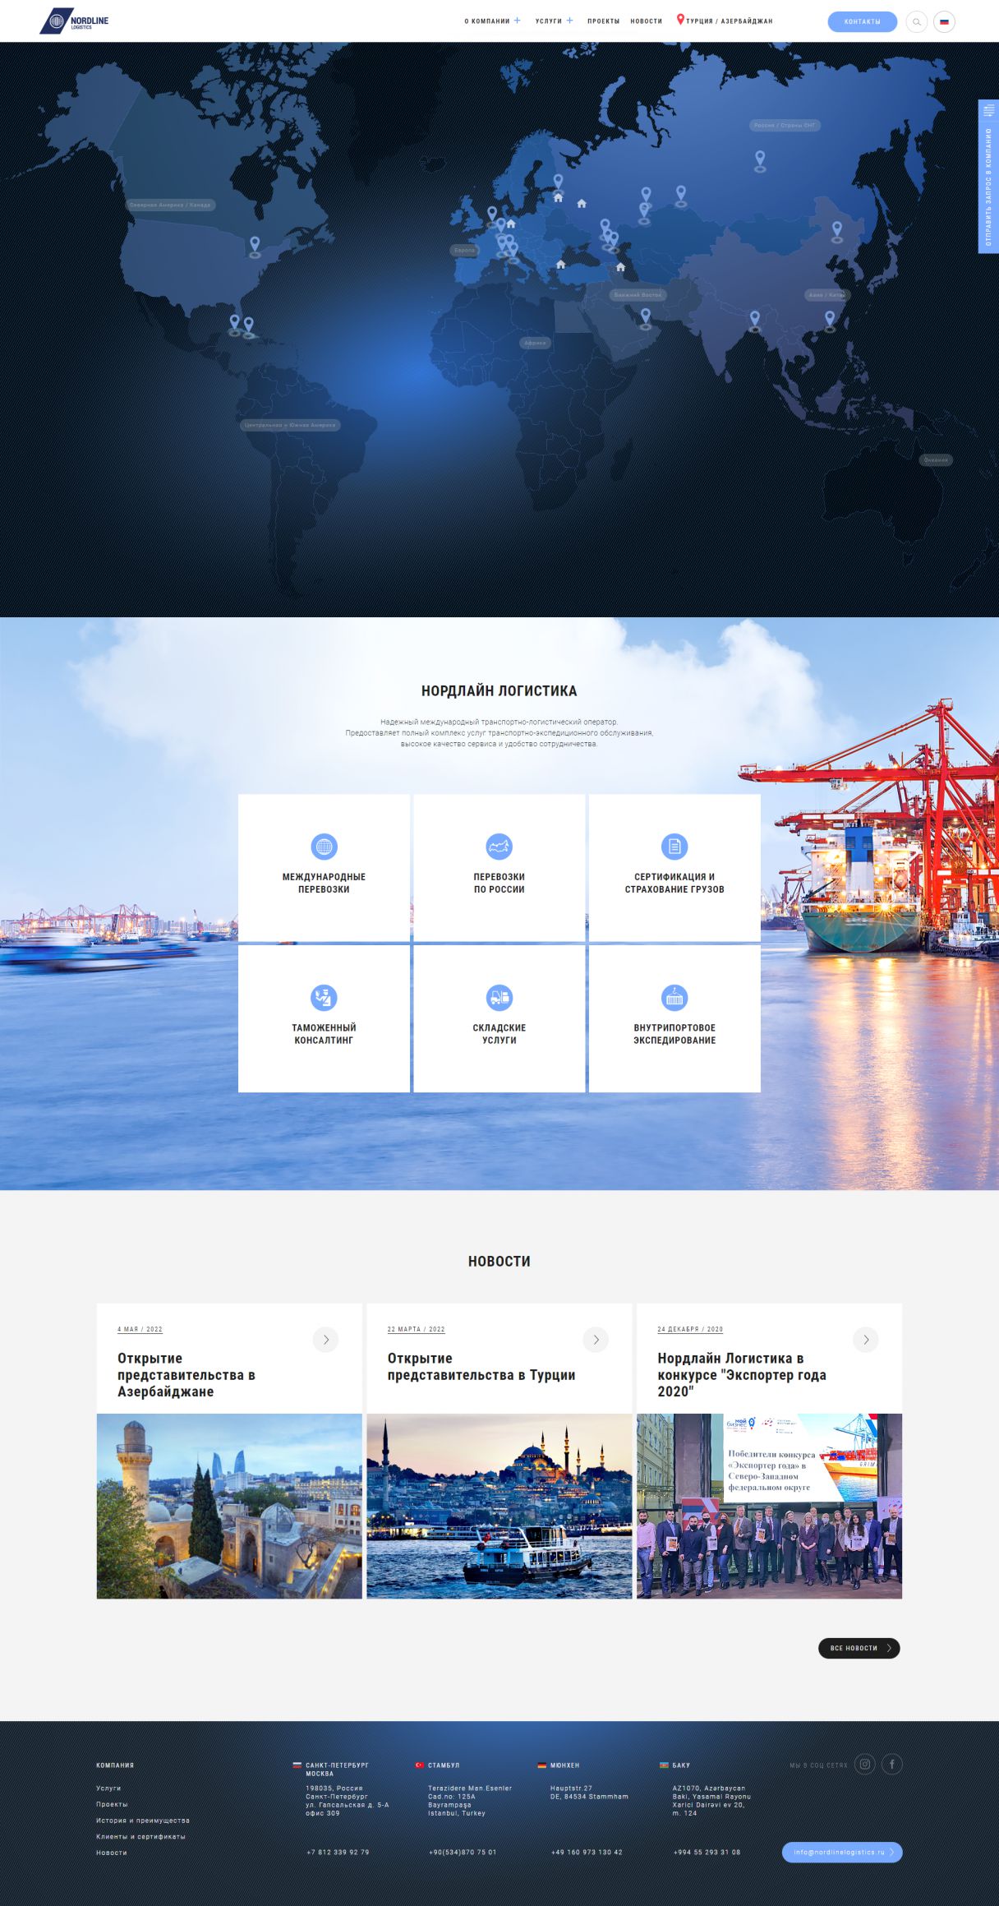Expand the 'О компании' menu

(x=492, y=21)
